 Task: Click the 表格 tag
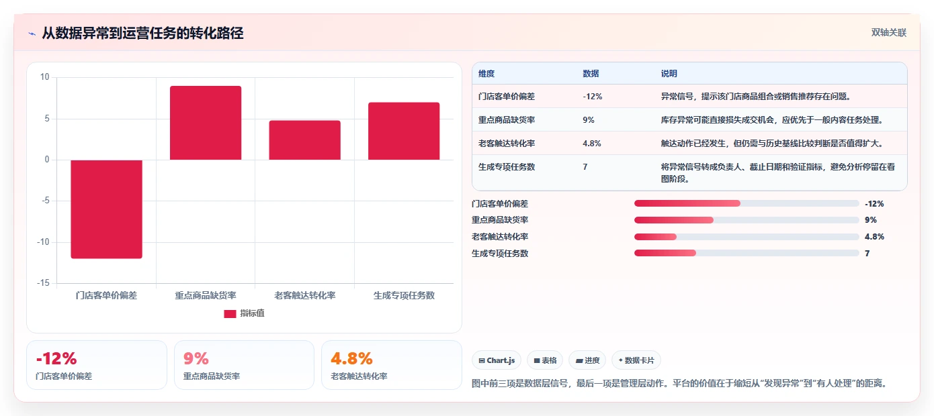click(x=545, y=360)
